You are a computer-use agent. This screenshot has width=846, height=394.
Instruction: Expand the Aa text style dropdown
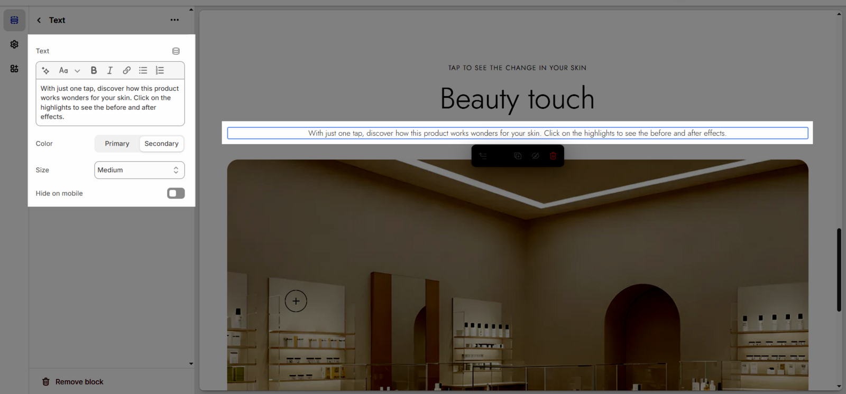click(69, 70)
